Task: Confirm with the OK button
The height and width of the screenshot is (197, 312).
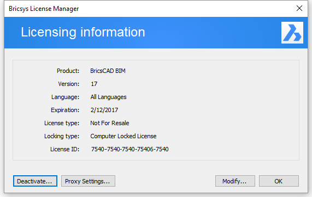Action: (x=279, y=181)
